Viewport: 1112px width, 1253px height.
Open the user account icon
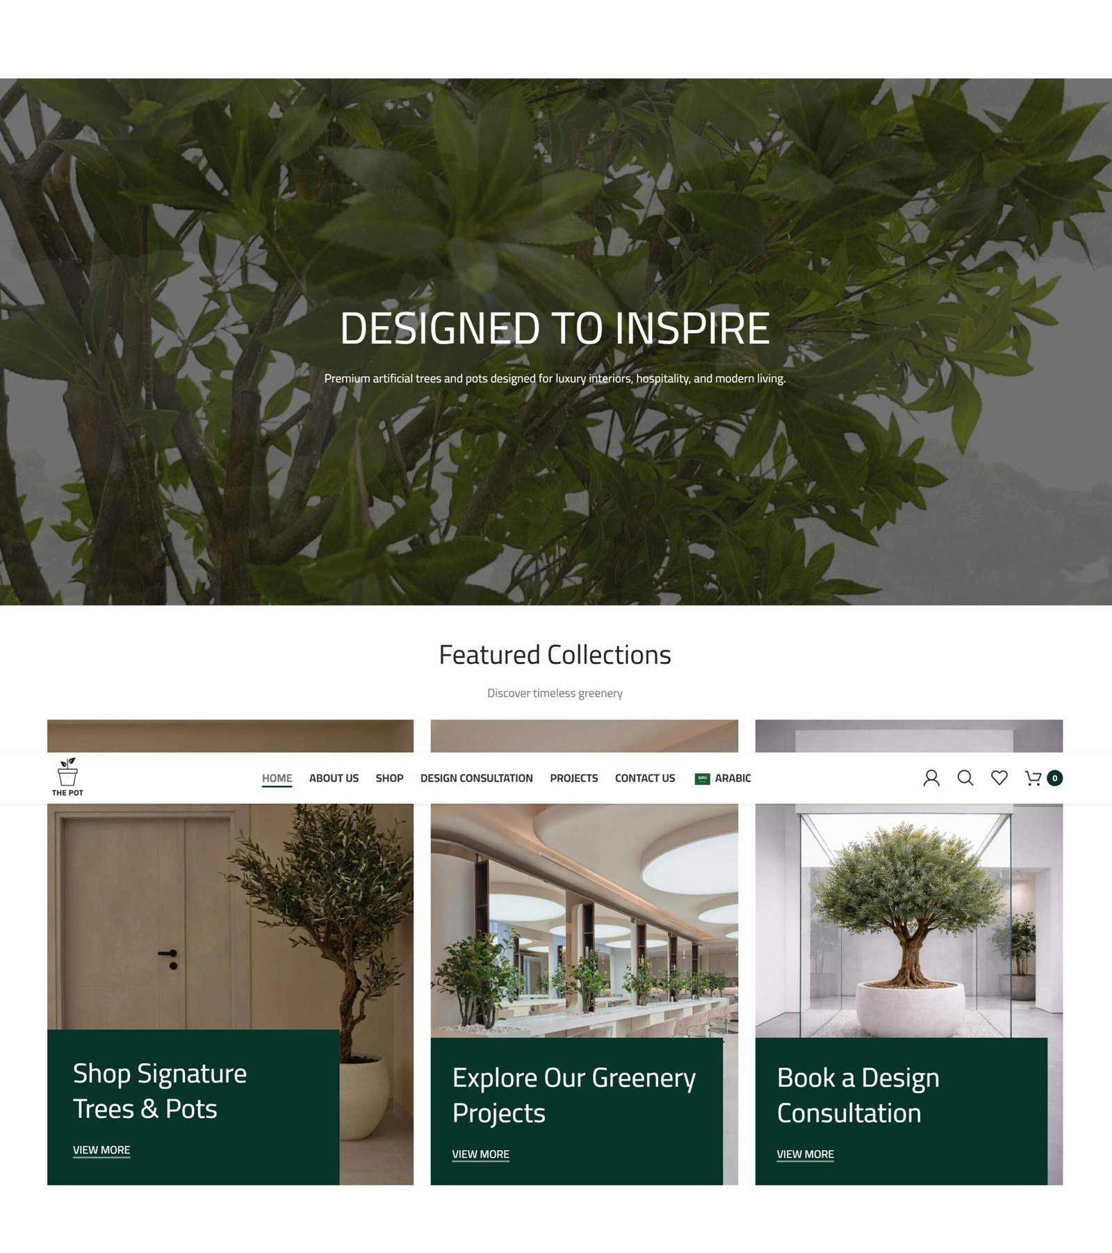click(931, 778)
